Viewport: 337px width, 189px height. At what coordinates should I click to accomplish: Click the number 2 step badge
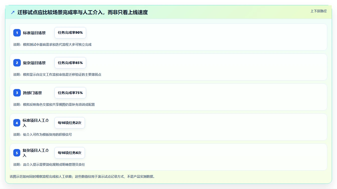[x=17, y=63]
